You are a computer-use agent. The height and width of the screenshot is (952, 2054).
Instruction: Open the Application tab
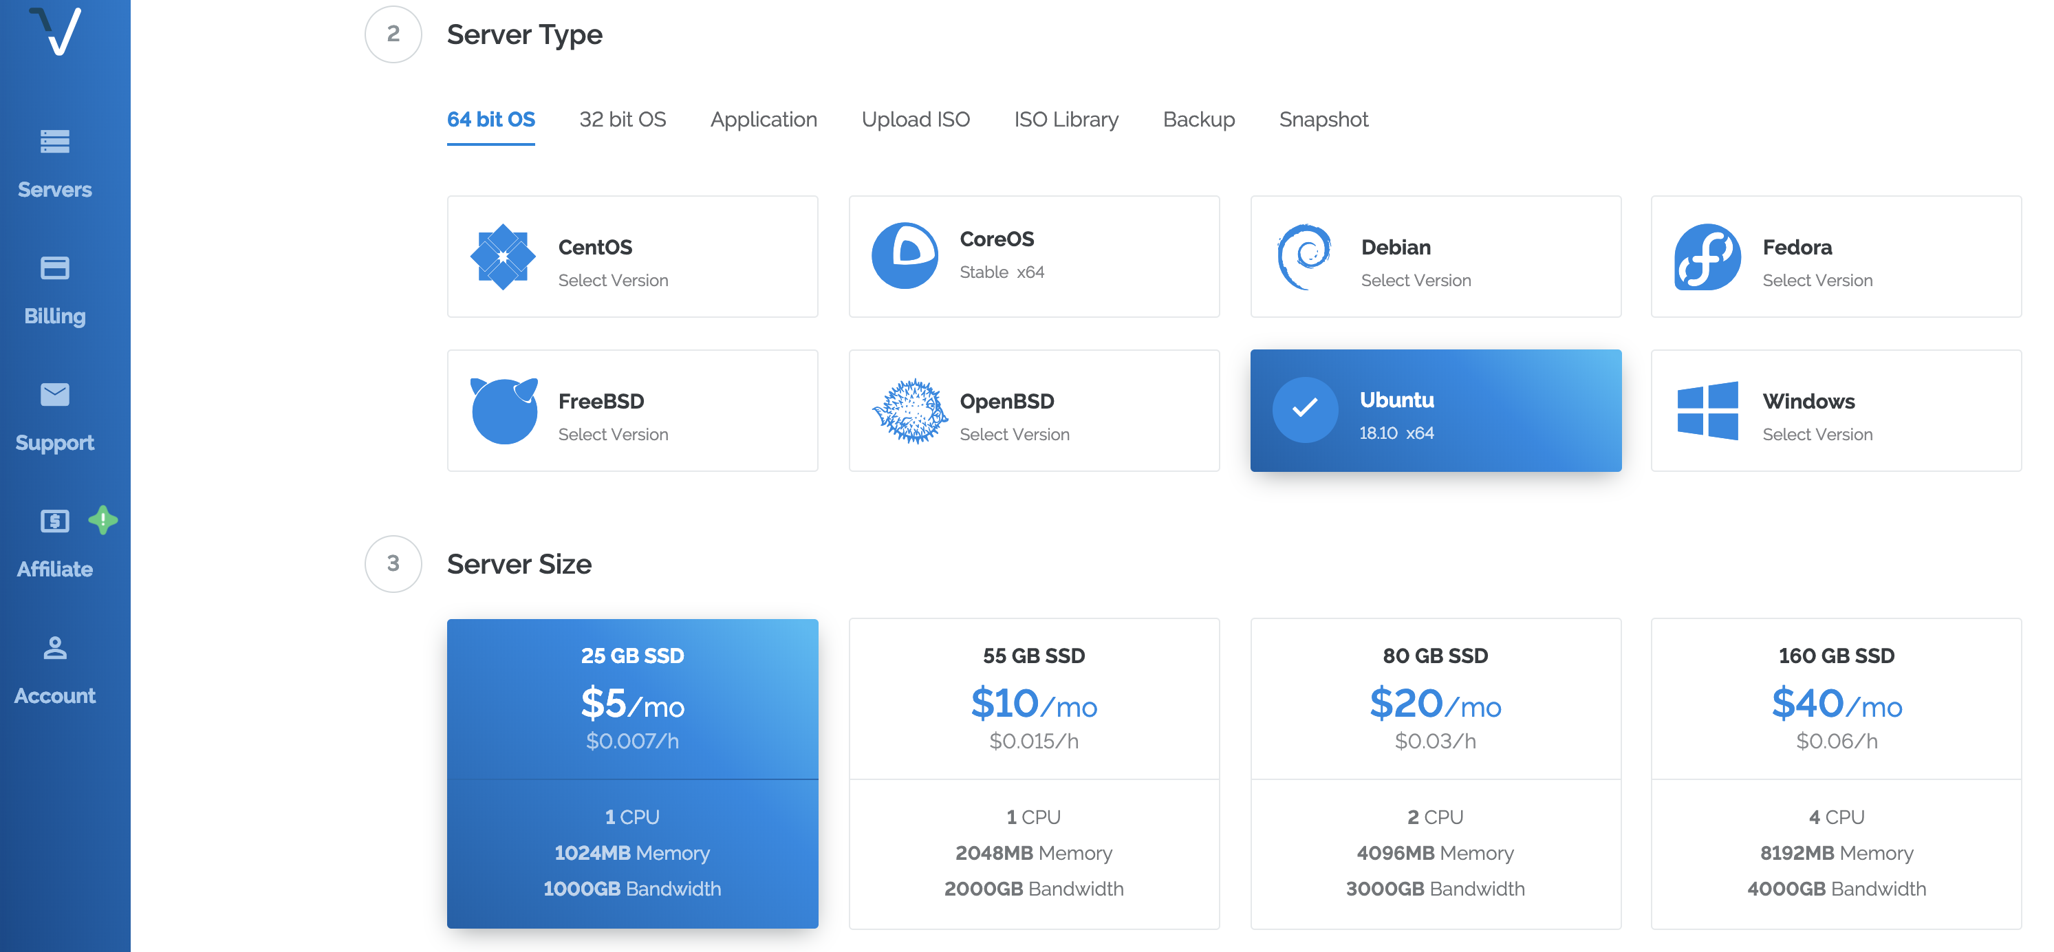(764, 120)
